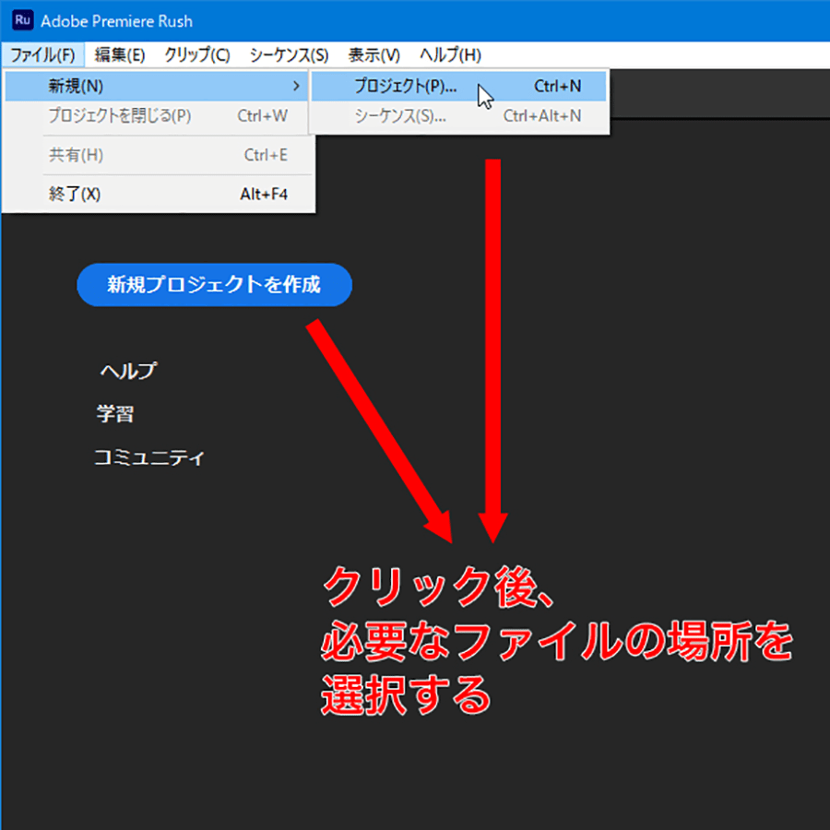Choose シーケンス(S)... from the New submenu
This screenshot has height=830, width=830.
[458, 116]
